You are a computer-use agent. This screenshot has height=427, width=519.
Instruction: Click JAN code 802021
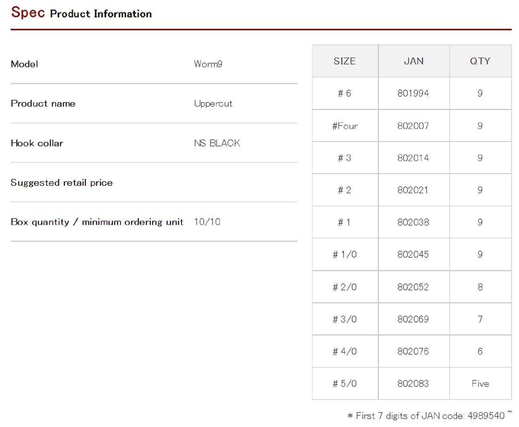413,190
